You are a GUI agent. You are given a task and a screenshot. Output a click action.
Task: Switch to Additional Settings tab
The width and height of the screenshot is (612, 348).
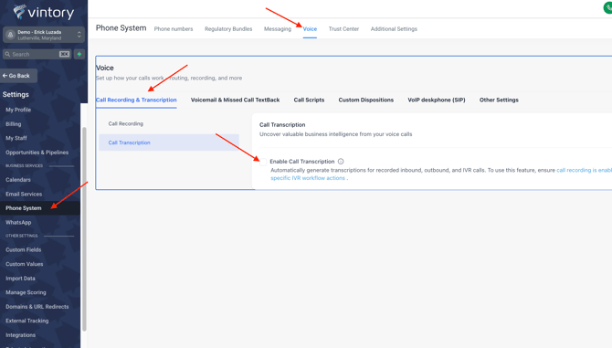(x=394, y=29)
